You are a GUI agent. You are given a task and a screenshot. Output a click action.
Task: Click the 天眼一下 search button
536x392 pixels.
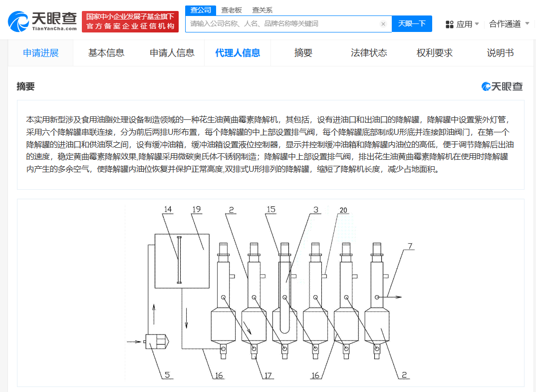click(412, 23)
